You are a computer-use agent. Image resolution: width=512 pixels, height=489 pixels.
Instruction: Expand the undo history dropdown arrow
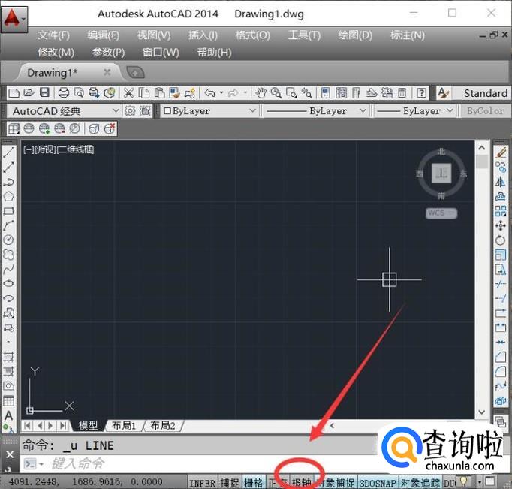[x=221, y=93]
